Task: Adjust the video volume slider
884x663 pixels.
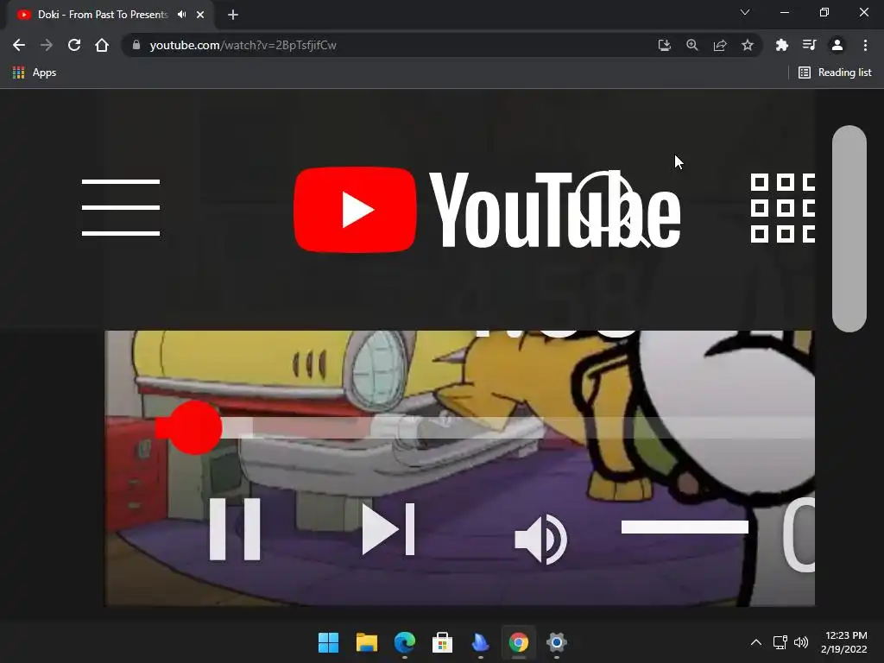Action: (x=685, y=527)
